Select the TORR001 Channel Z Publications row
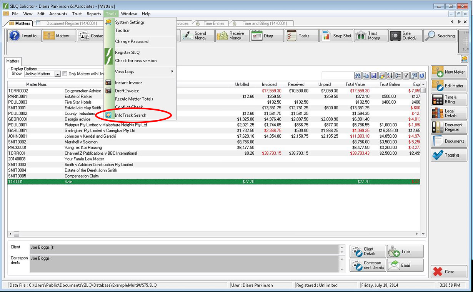 click(214, 153)
